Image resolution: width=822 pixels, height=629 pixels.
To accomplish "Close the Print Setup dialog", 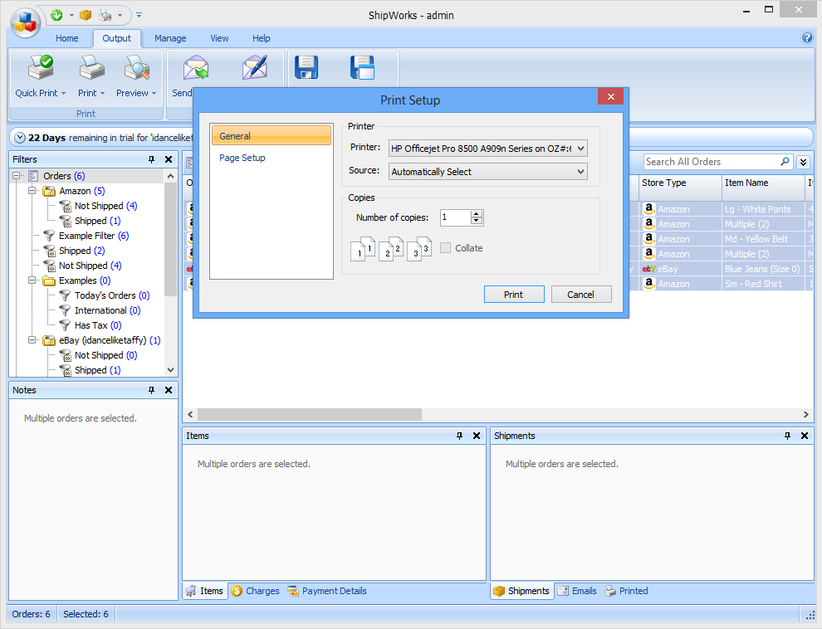I will pos(611,96).
